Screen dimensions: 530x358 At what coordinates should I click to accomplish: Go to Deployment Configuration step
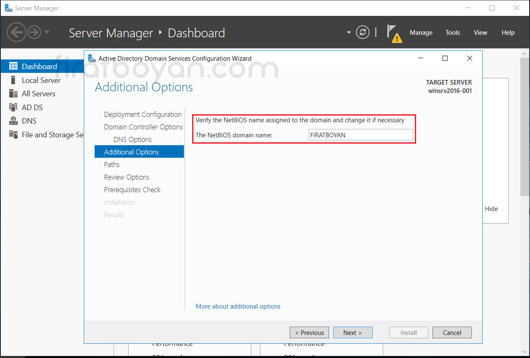[x=143, y=114]
